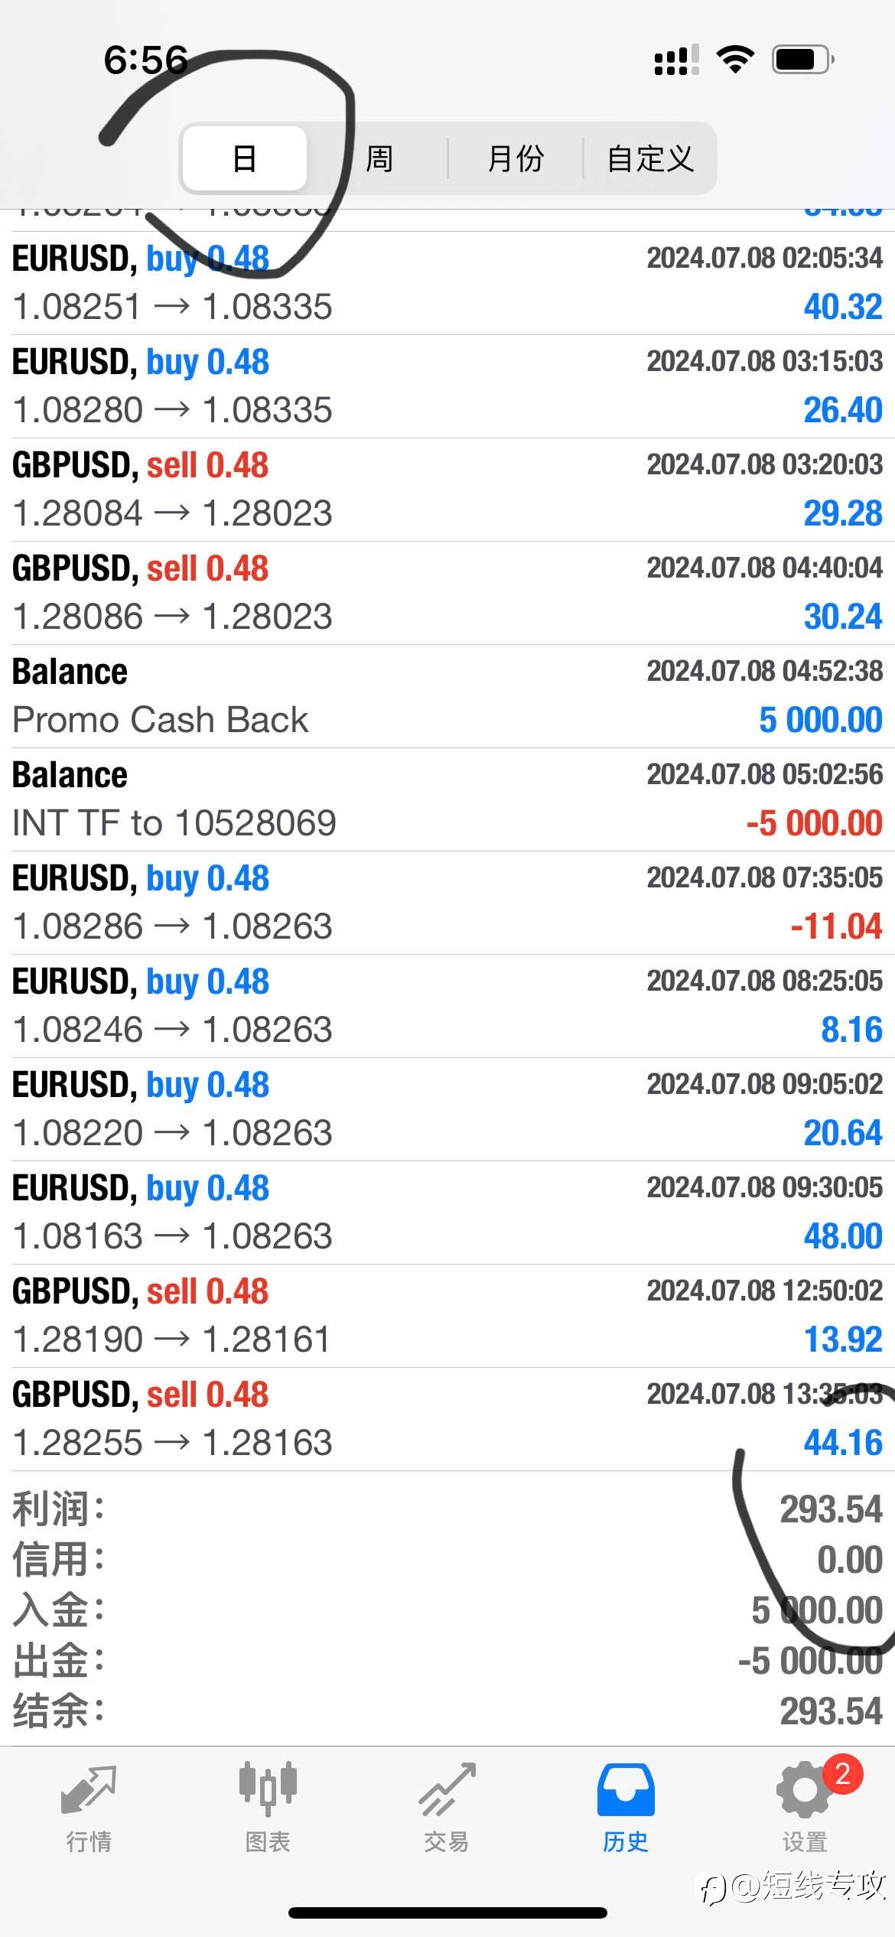Switch to the 月份 month period
The image size is (895, 1937).
click(516, 158)
